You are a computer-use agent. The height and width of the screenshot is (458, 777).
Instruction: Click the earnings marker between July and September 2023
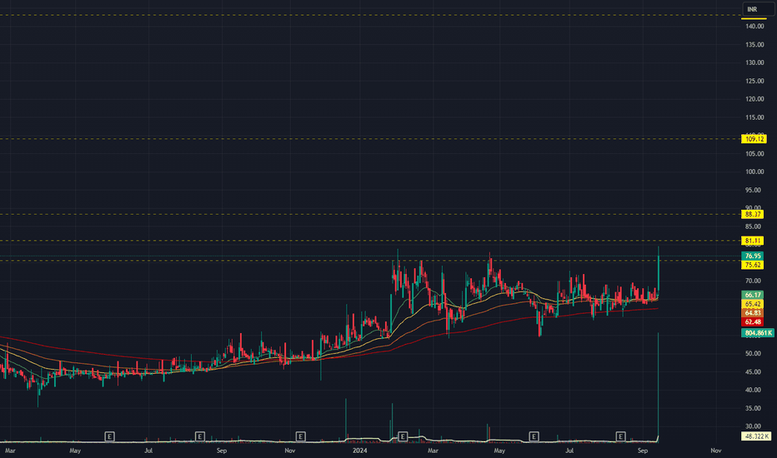(200, 436)
